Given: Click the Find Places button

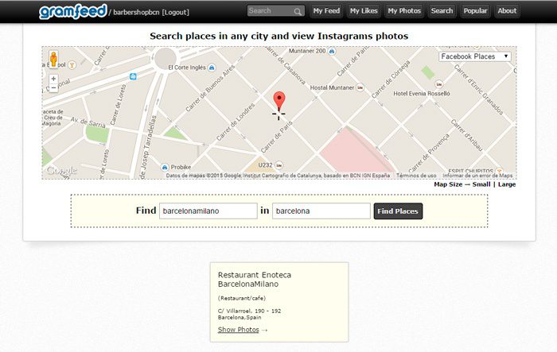Looking at the screenshot, I should click(x=398, y=211).
